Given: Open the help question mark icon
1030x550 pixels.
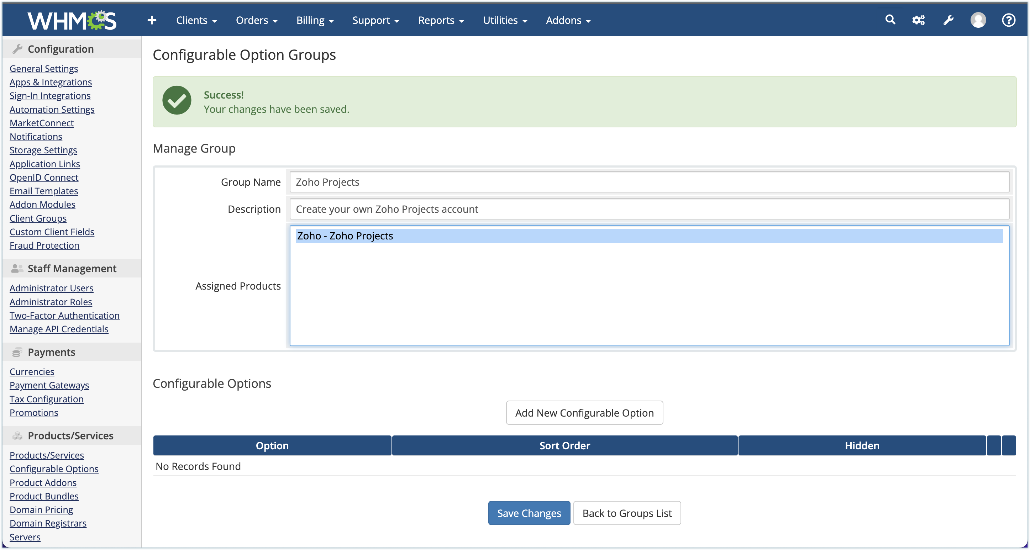Looking at the screenshot, I should [1008, 20].
